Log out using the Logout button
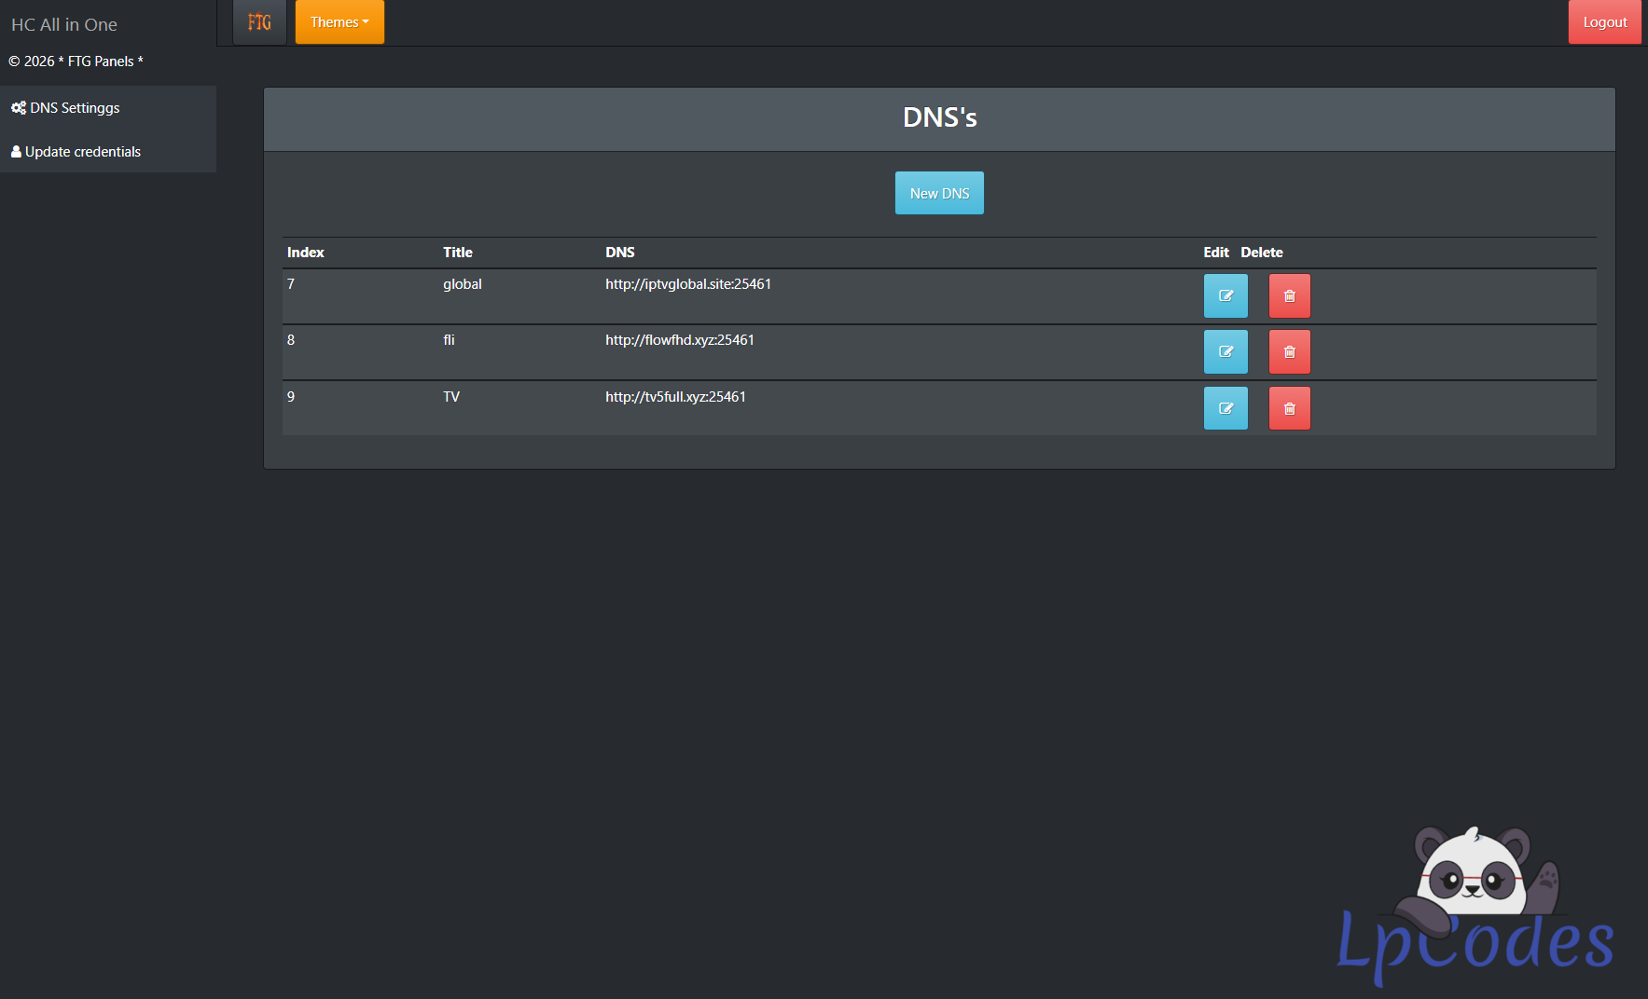The height and width of the screenshot is (999, 1648). (x=1604, y=22)
